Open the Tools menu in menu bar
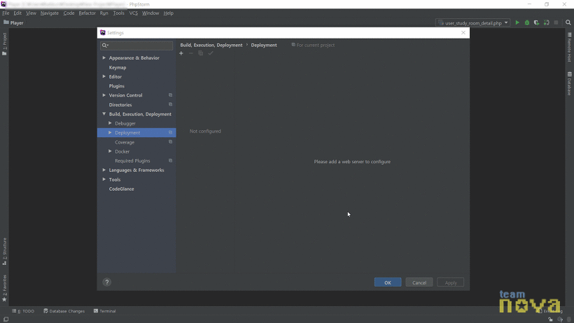This screenshot has width=574, height=323. [118, 13]
